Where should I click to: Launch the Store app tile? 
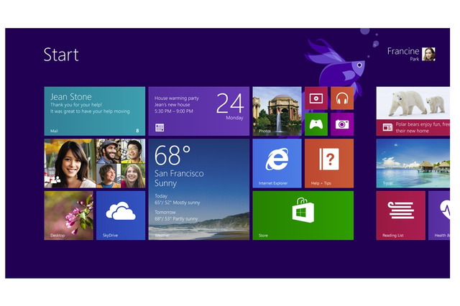(x=303, y=215)
